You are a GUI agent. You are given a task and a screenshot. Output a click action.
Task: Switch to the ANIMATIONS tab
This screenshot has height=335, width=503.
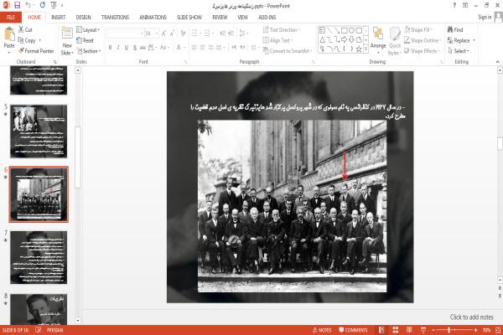coord(153,18)
